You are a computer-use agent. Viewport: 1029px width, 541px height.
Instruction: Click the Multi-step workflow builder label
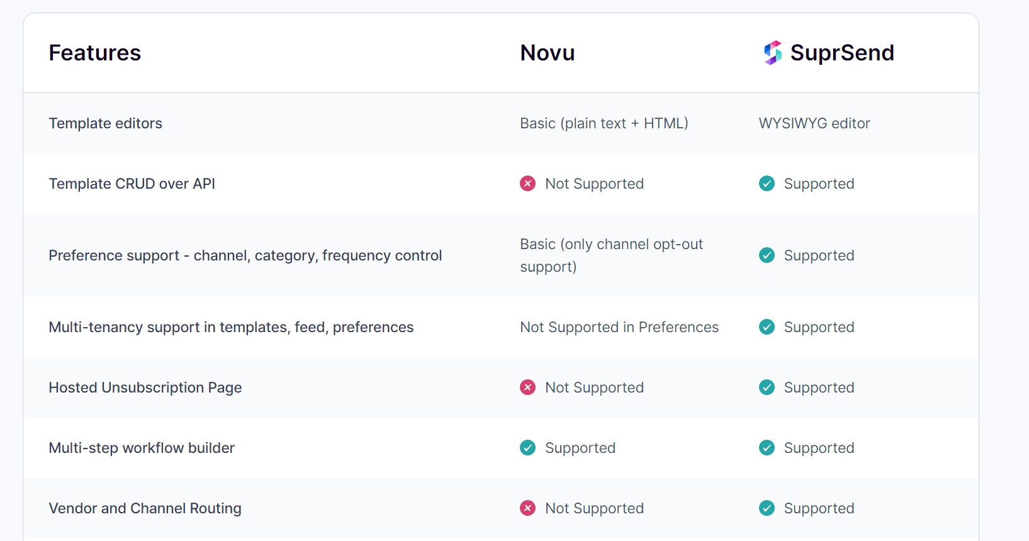tap(142, 448)
